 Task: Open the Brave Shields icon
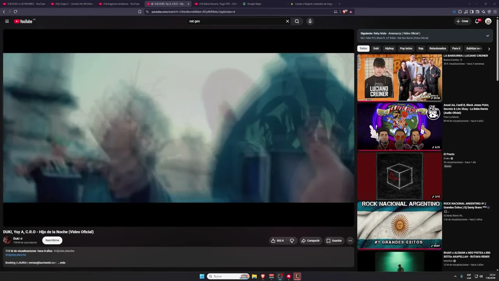pyautogui.click(x=345, y=12)
